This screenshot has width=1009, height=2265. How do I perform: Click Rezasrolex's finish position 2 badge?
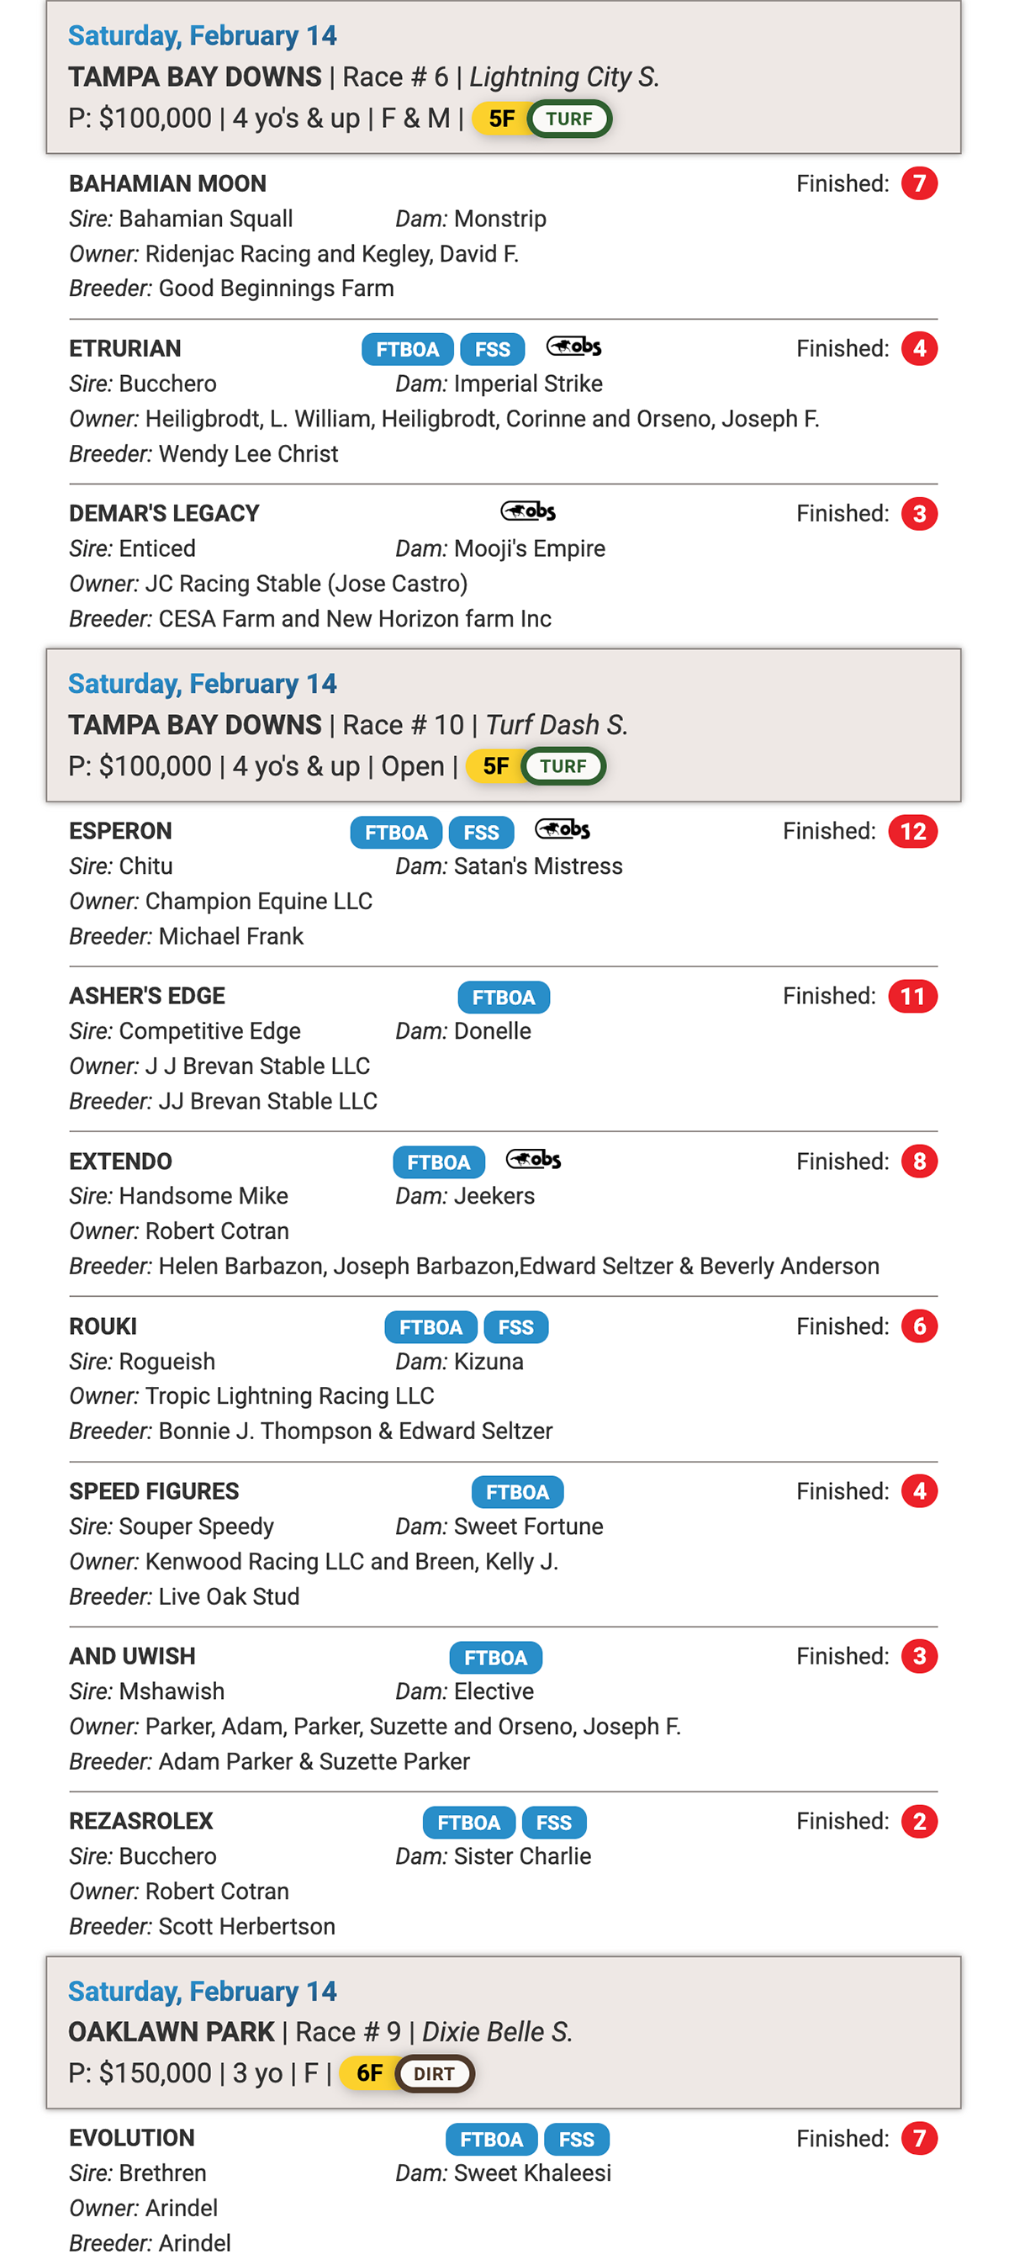pyautogui.click(x=919, y=1821)
